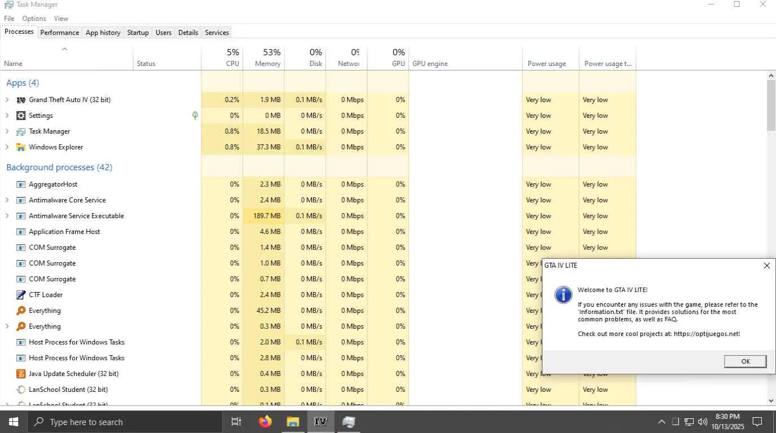The width and height of the screenshot is (776, 433).
Task: Click the icon of Host Process using 2.0 MB
Action: [21, 342]
